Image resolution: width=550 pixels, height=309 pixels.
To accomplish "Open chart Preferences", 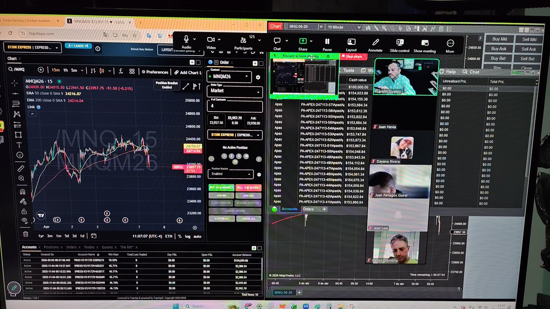I will (155, 72).
